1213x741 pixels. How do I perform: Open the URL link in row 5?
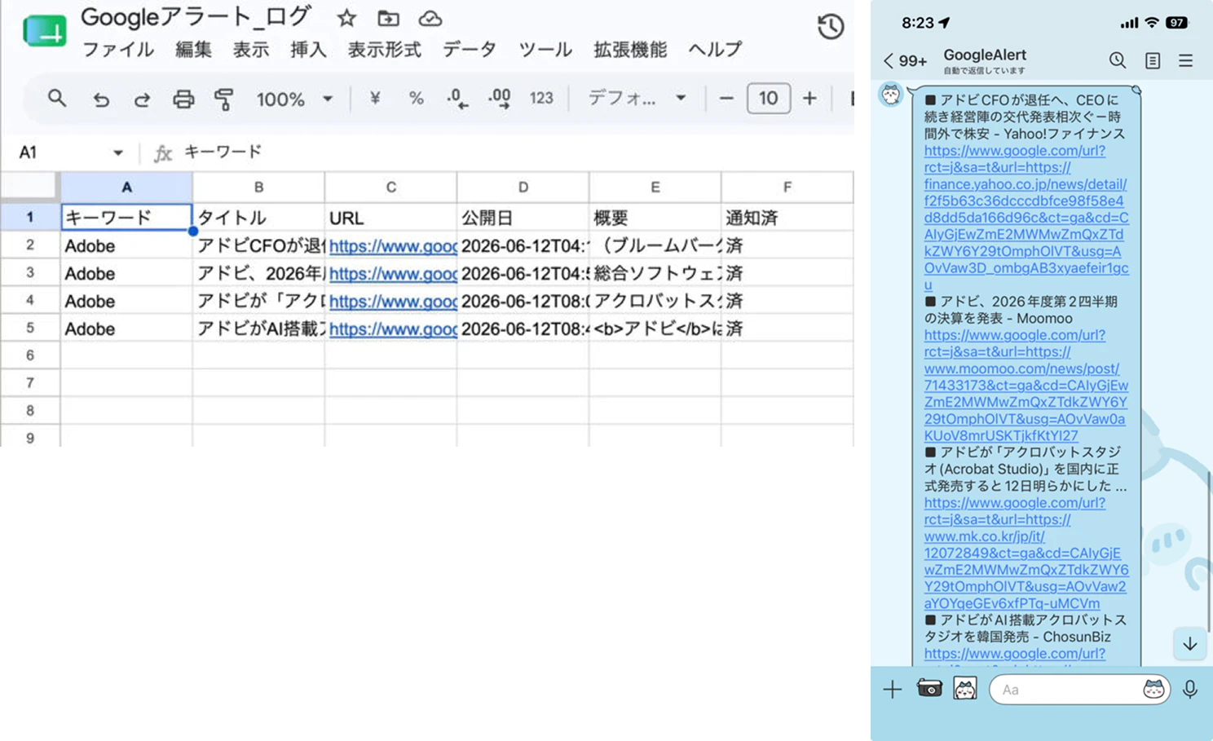pyautogui.click(x=393, y=329)
